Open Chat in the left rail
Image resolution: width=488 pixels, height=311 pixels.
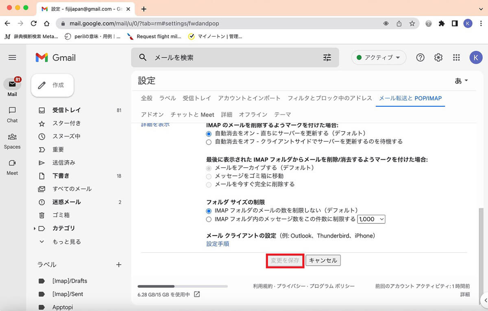click(x=12, y=114)
